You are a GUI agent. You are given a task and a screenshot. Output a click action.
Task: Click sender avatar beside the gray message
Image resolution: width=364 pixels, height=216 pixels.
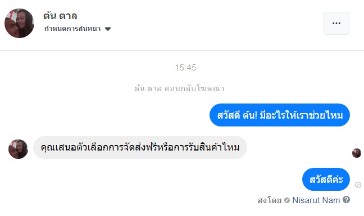point(18,149)
